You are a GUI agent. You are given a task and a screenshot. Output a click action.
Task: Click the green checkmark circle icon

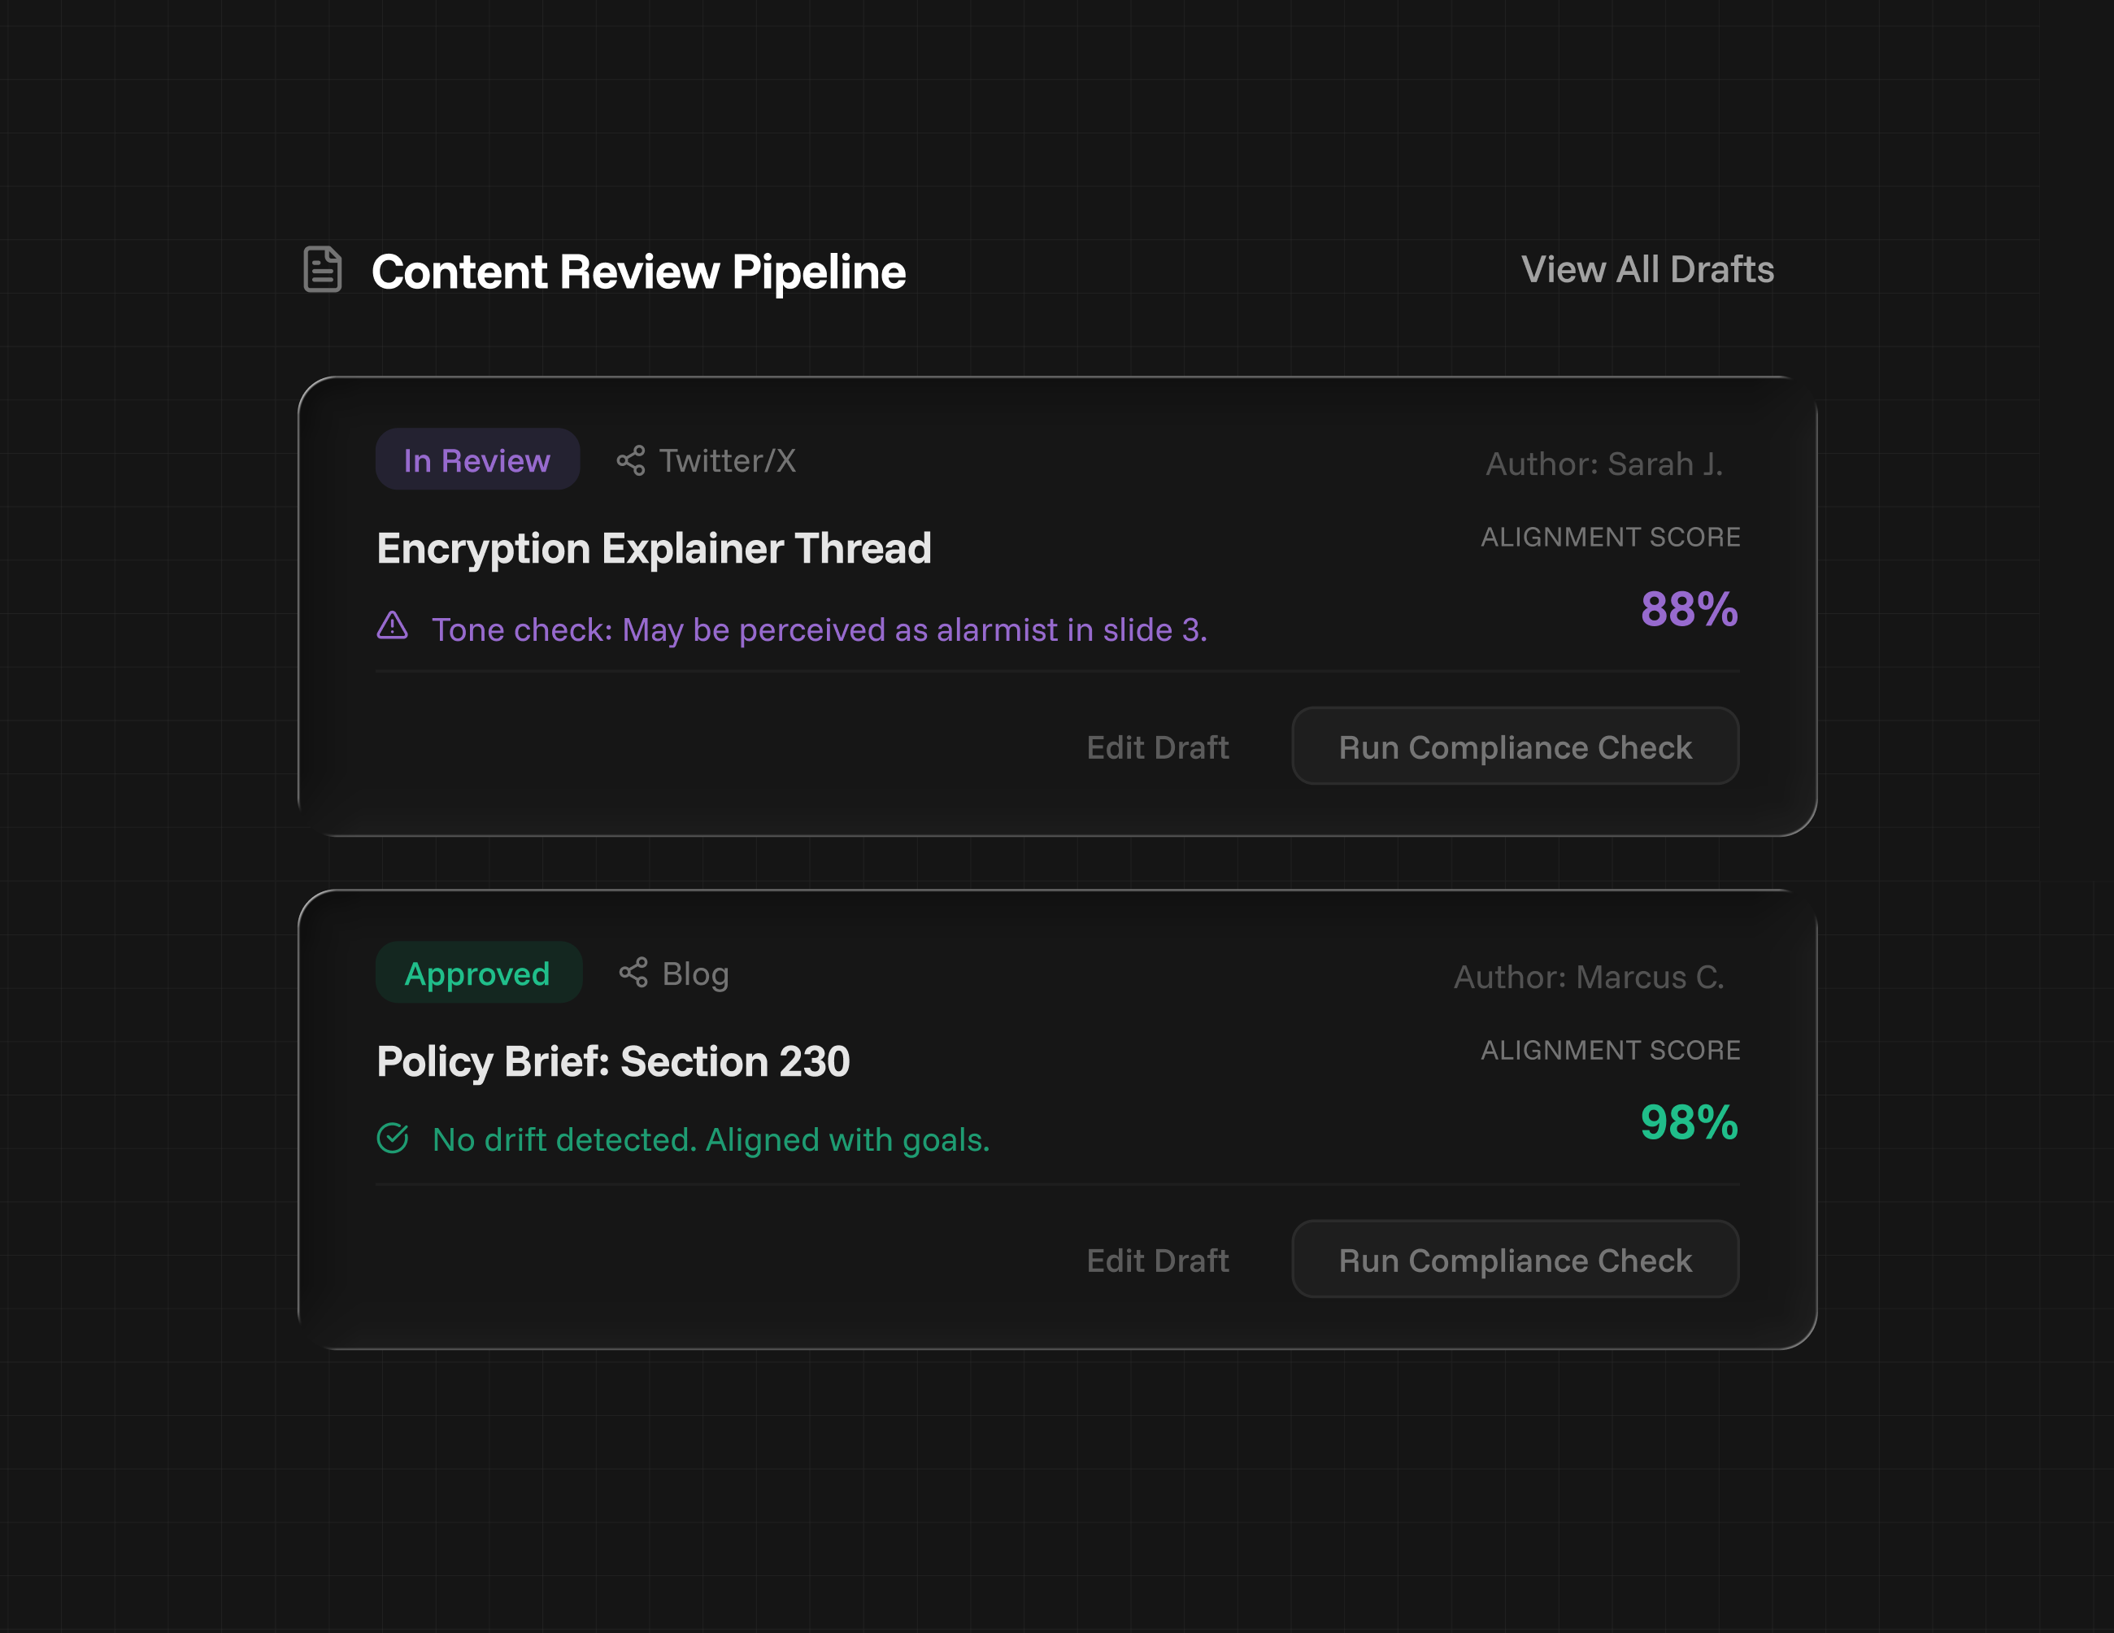[x=392, y=1139]
